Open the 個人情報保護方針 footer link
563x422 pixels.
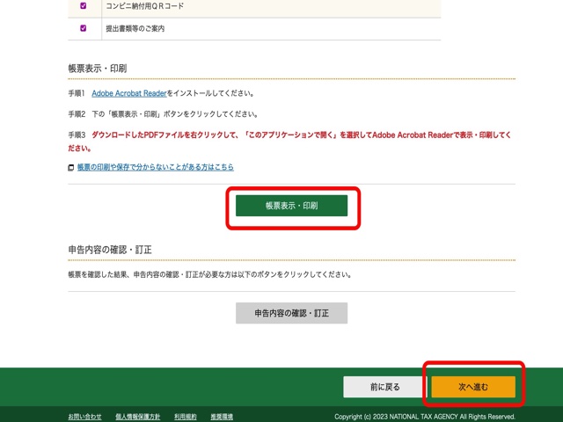(137, 416)
